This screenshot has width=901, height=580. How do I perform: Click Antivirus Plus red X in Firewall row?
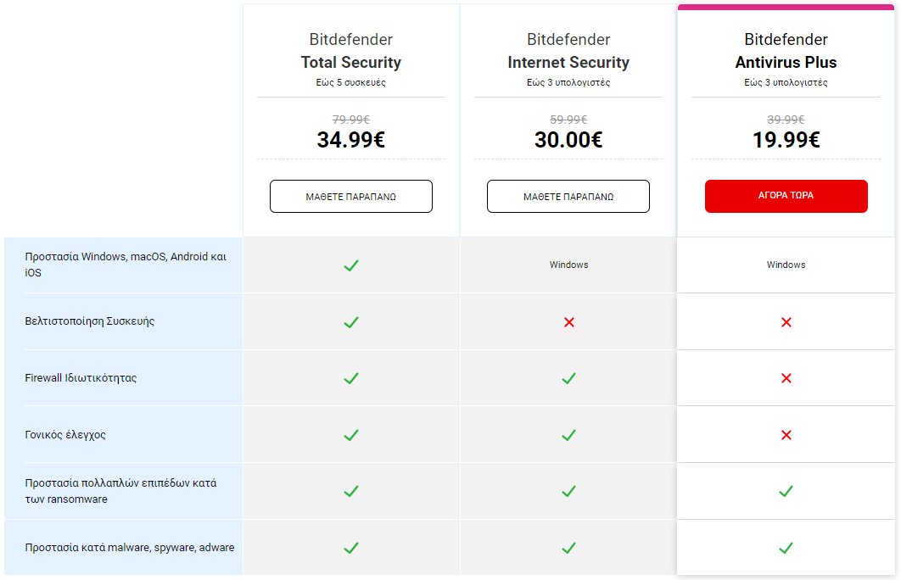click(786, 378)
